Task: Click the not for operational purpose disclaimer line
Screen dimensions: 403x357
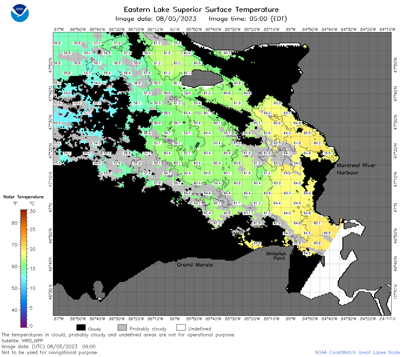Action: 118,335
